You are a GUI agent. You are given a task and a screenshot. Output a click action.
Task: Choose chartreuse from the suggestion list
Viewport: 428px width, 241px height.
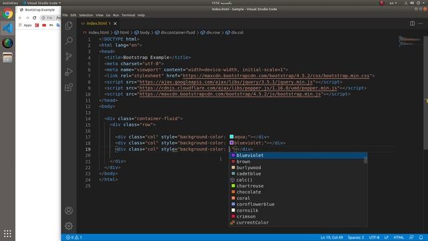298,186
